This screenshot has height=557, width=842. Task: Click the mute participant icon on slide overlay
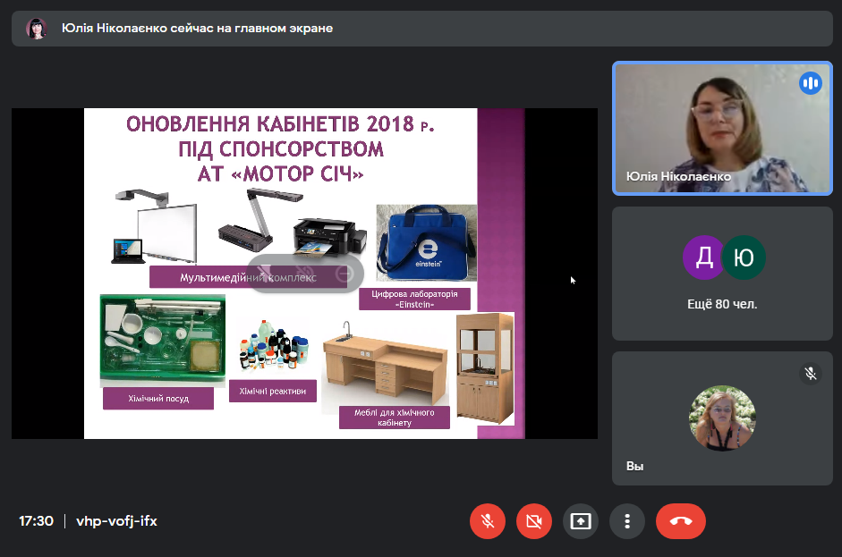(304, 274)
